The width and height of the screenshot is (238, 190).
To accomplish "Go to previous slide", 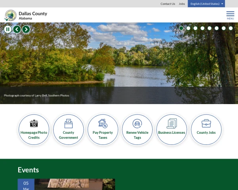I will coord(17,29).
